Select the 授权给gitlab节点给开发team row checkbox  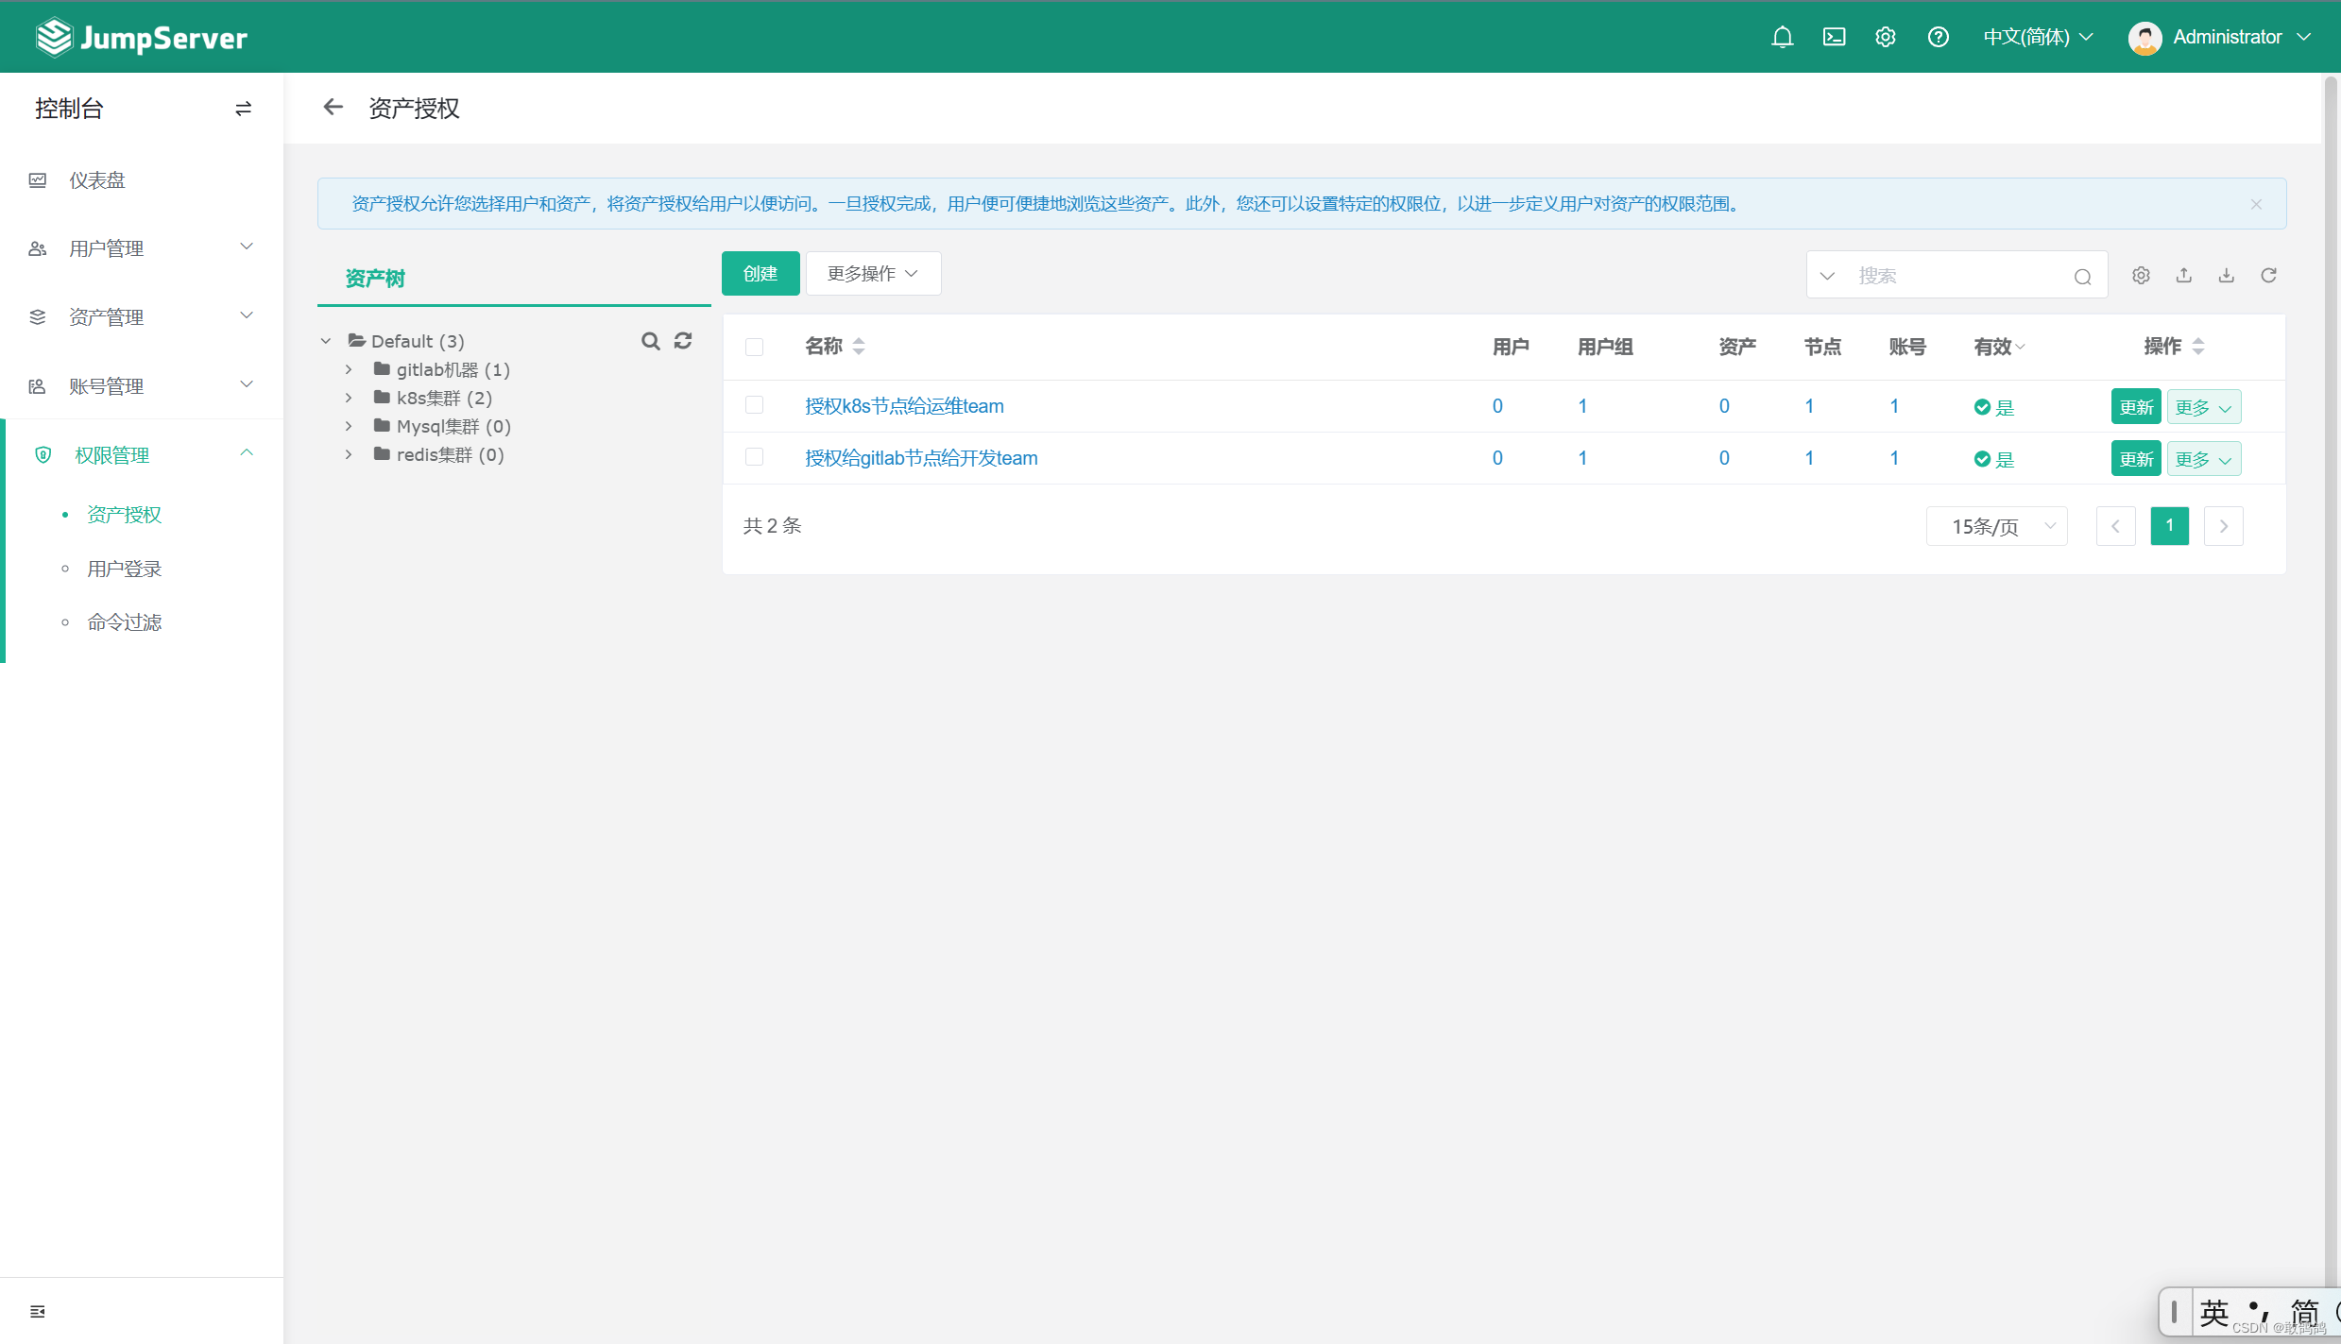754,457
